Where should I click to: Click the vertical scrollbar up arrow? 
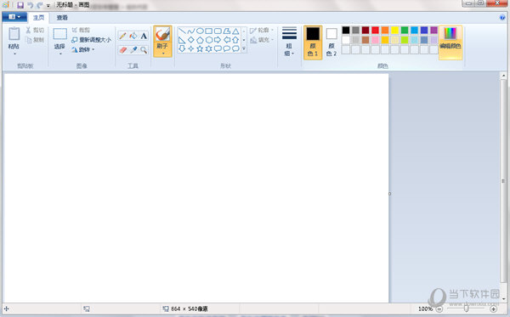(503, 76)
